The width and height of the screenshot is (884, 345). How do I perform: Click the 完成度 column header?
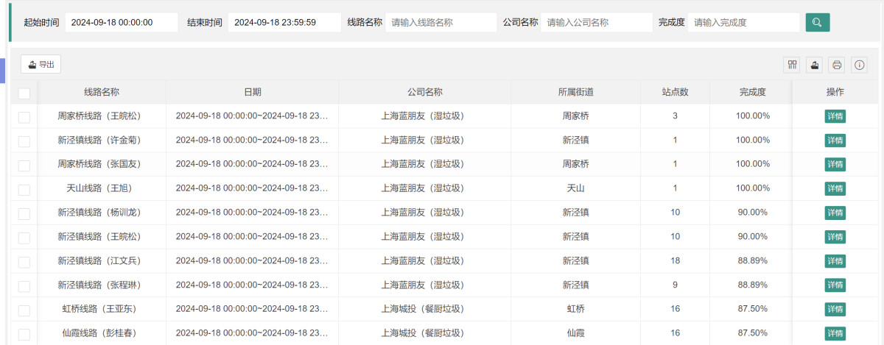click(753, 92)
